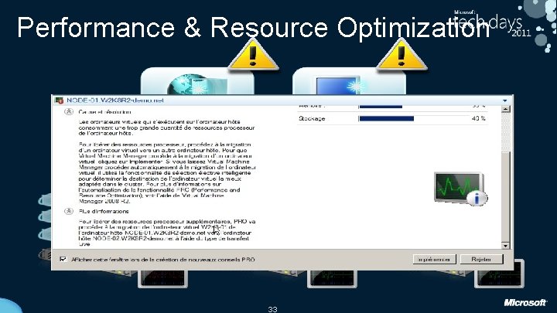Viewport: 557px width, 313px height.
Task: Click the Rejeter button
Action: pos(481,260)
